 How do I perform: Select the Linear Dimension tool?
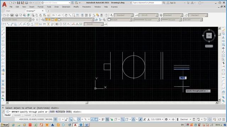[4, 24]
